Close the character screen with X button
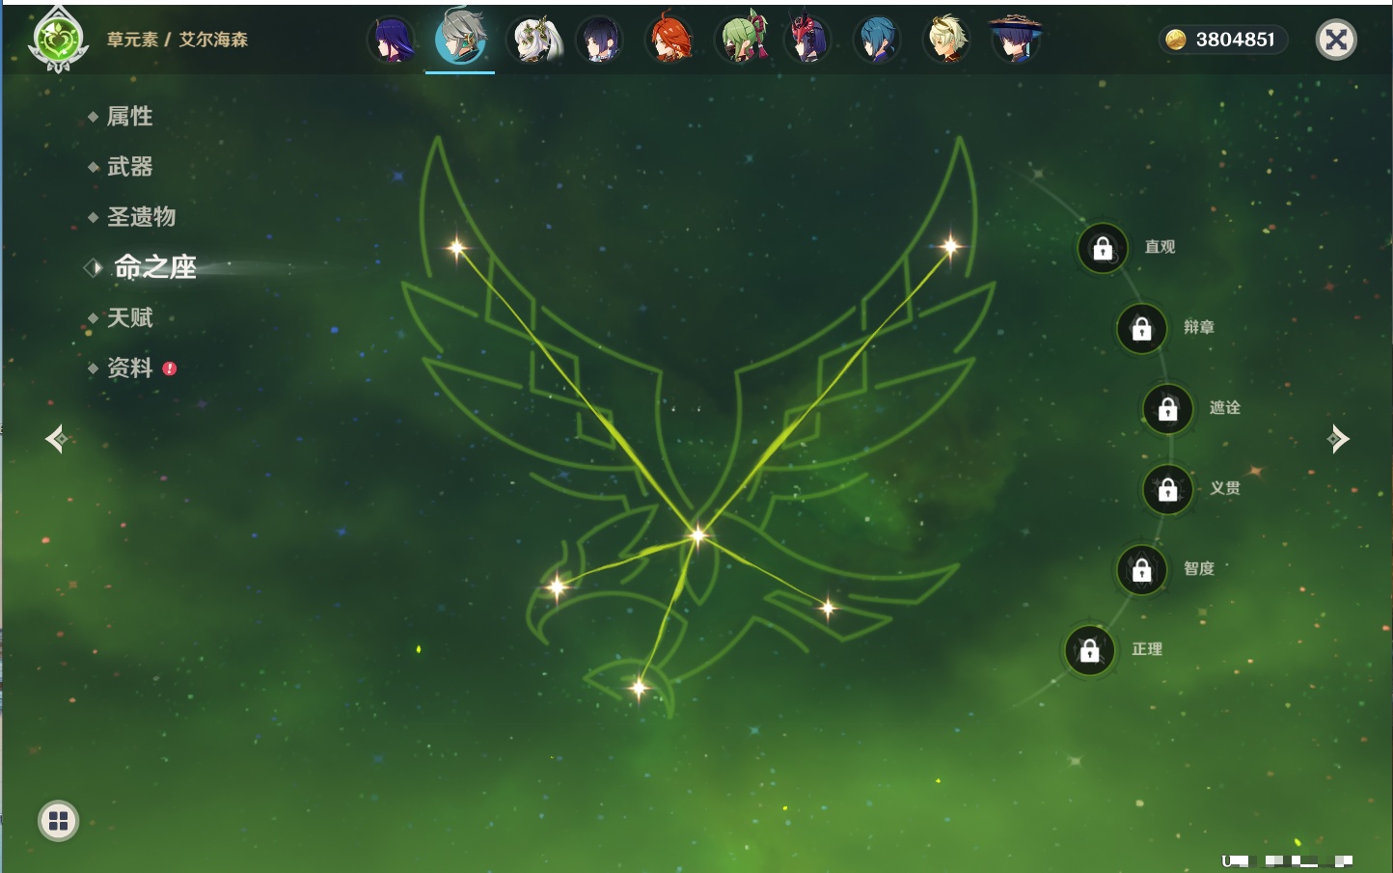Viewport: 1393px width, 873px height. 1336,40
